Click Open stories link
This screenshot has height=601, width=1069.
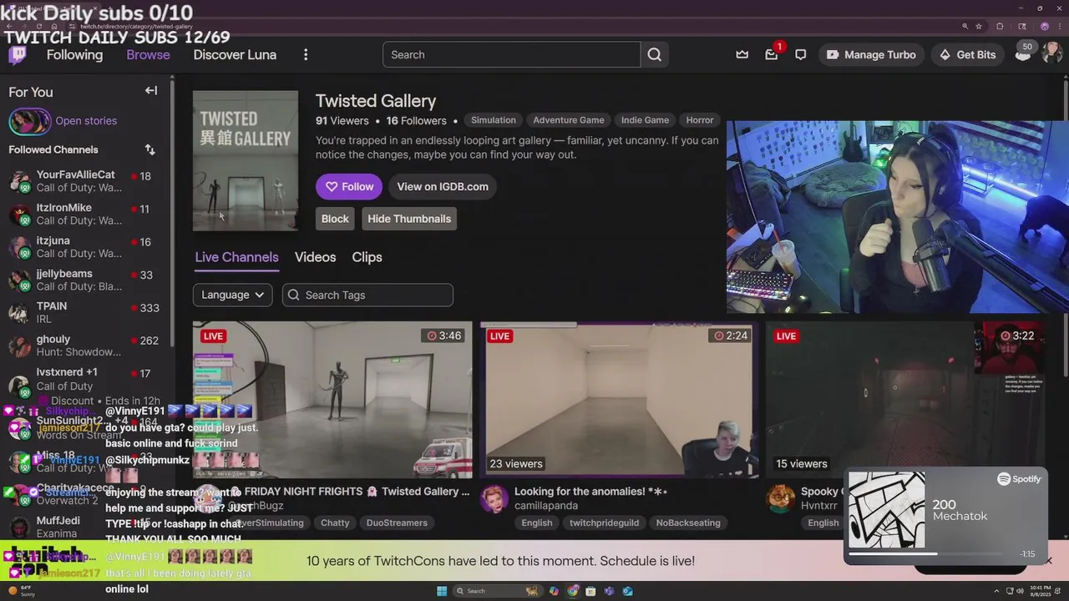tap(86, 121)
